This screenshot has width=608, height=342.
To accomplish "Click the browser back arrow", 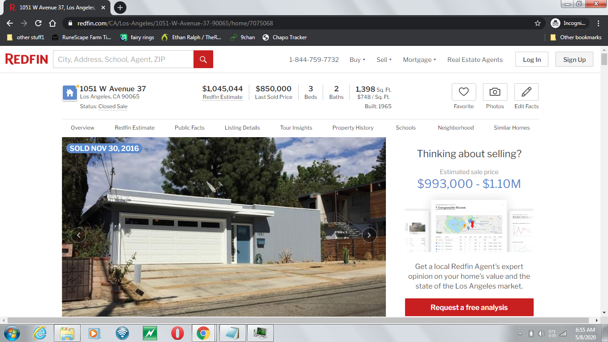I will [x=10, y=23].
